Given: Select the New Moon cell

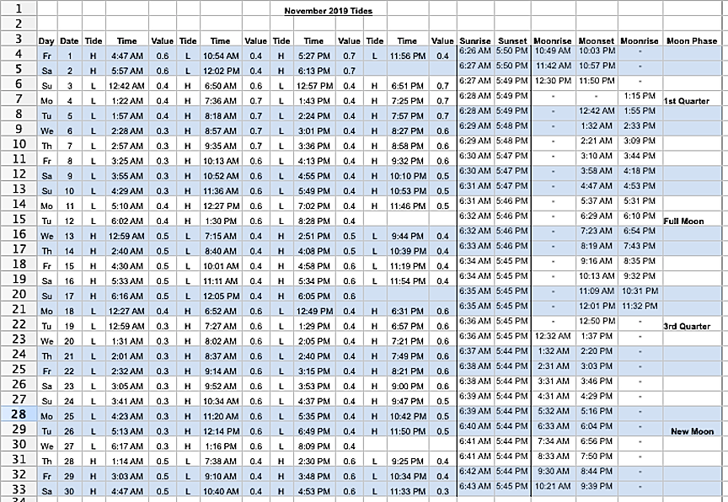Looking at the screenshot, I should 692,431.
